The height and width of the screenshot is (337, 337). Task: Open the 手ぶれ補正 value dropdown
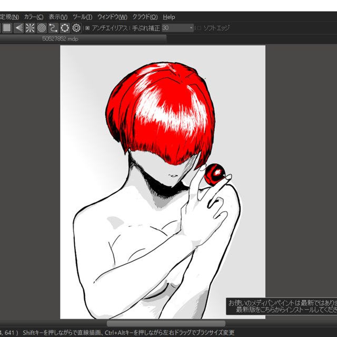coord(191,28)
